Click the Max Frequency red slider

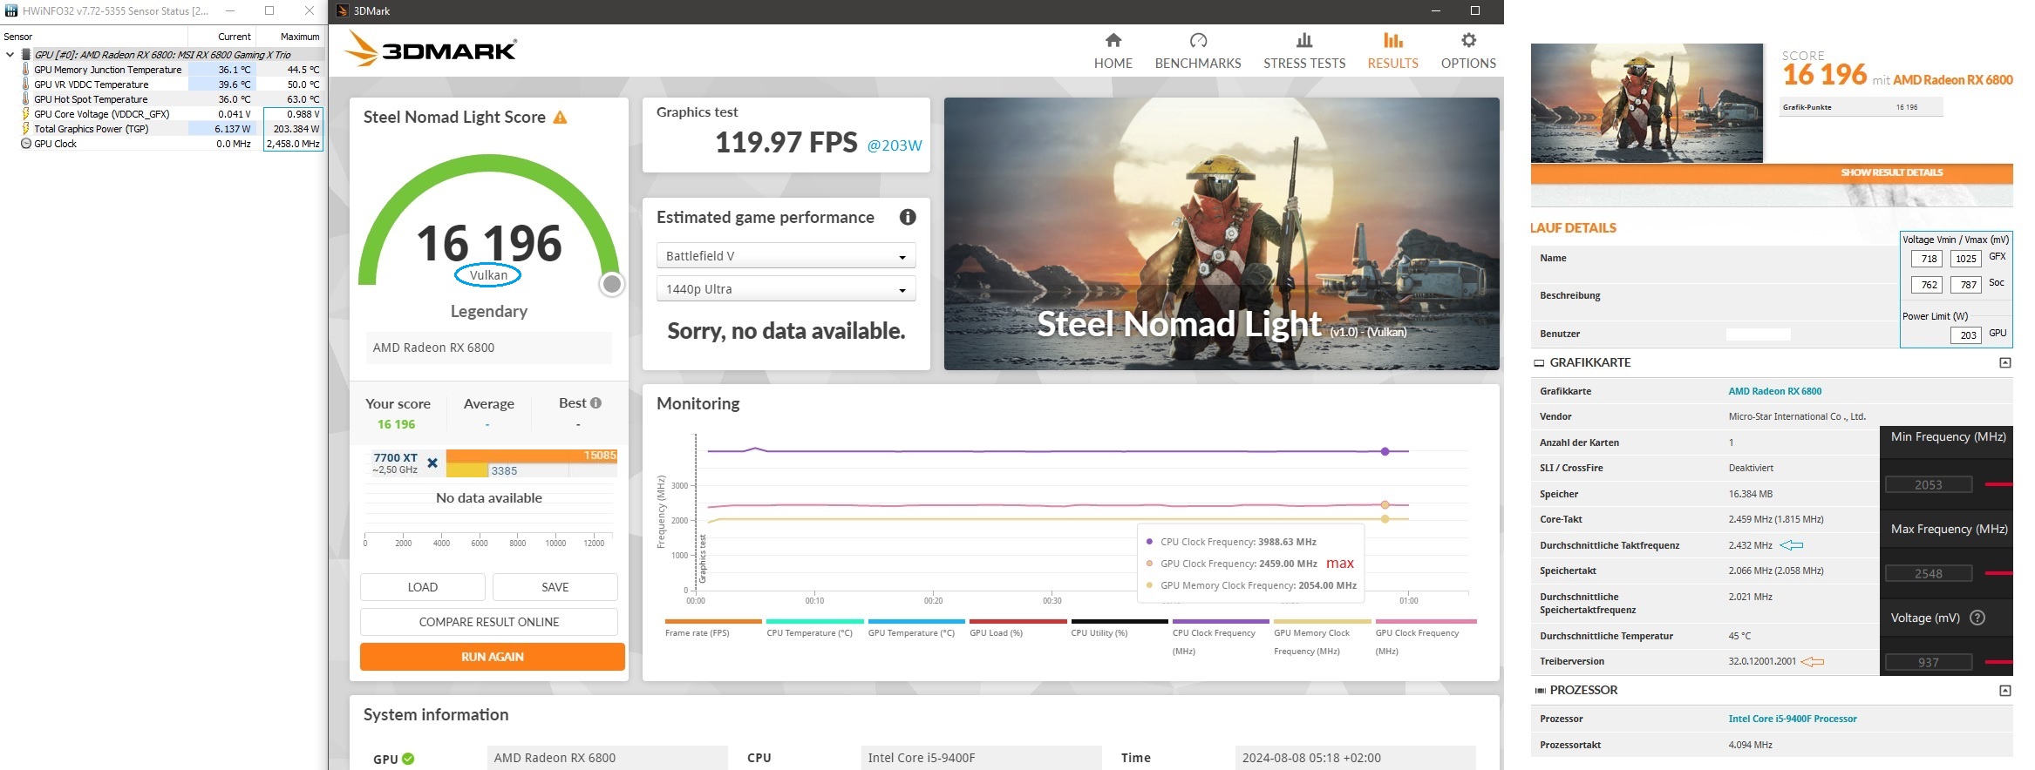coord(1998,573)
